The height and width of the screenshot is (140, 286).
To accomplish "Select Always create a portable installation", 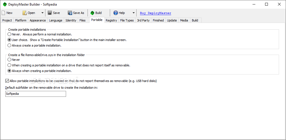I will coord(9,45).
